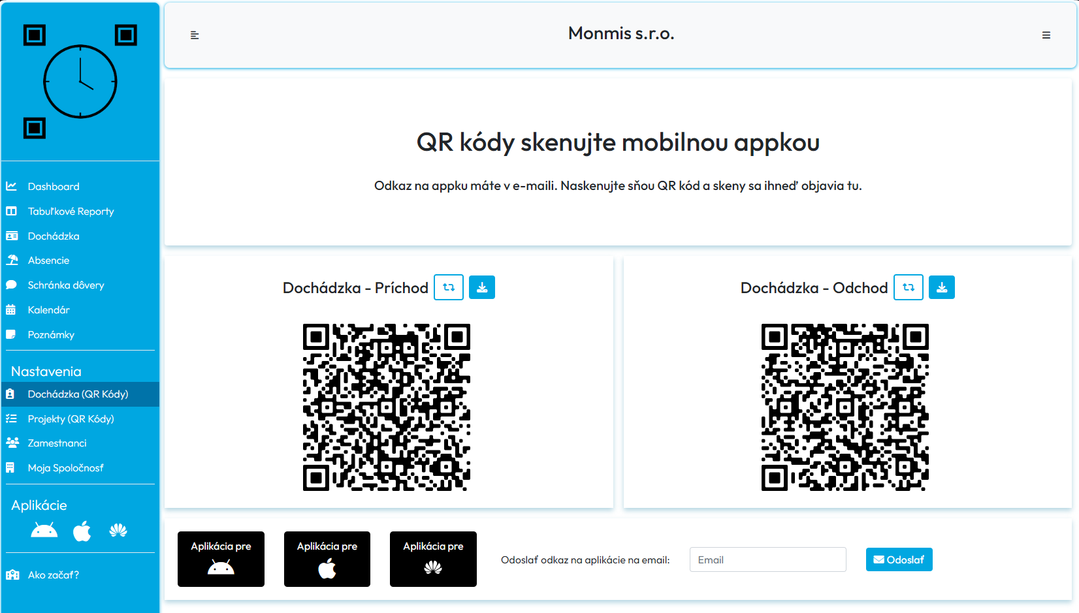Click the Nastavenia section heading
Viewport: 1079px width, 613px height.
tap(46, 371)
